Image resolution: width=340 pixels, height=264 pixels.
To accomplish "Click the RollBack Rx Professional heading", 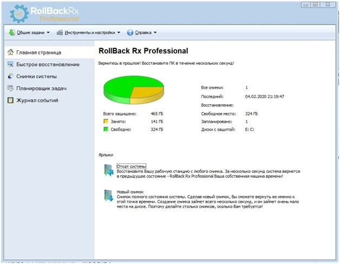I will point(143,51).
